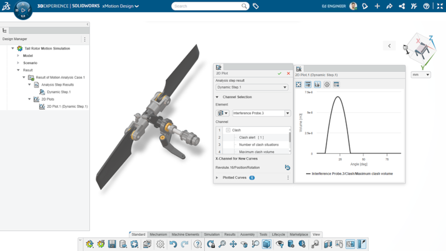
Task: Click the fit-all icon in plot toolbar
Action: pos(299,85)
